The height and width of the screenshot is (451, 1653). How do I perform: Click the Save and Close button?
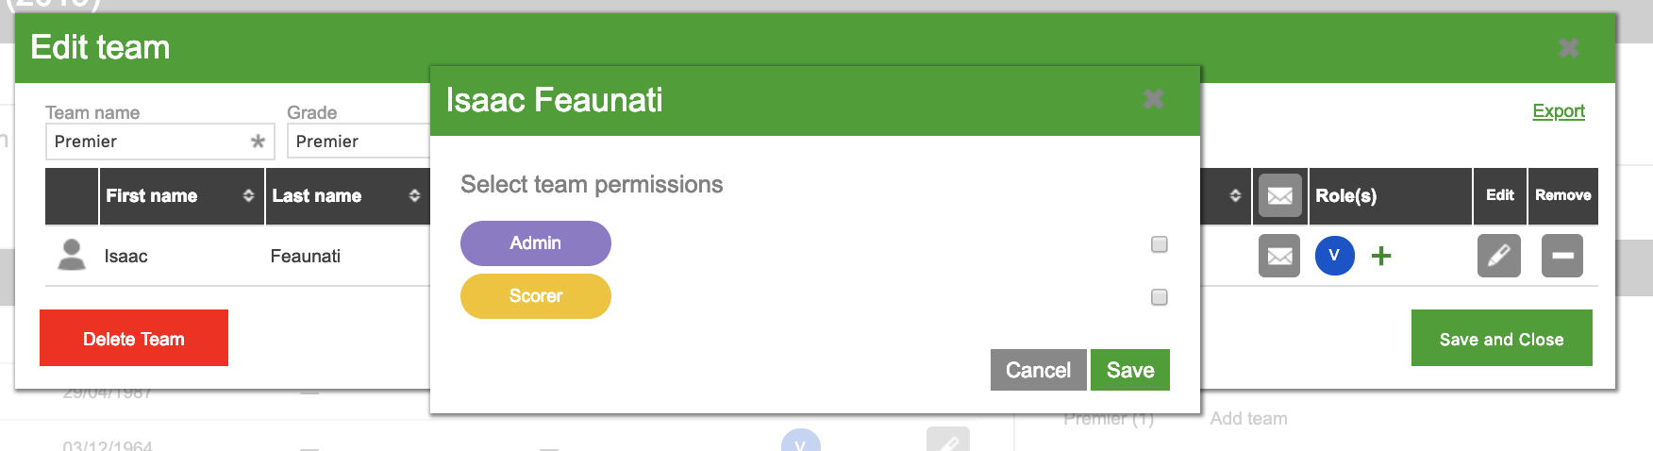point(1501,339)
